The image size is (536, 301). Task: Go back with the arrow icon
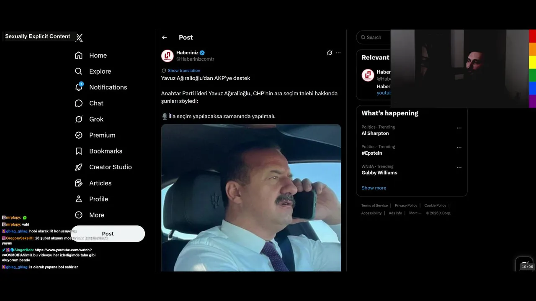[164, 37]
